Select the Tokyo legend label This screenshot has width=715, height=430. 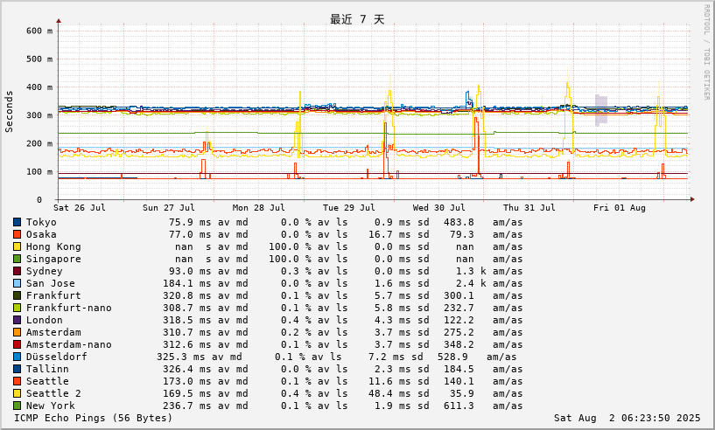pos(41,222)
